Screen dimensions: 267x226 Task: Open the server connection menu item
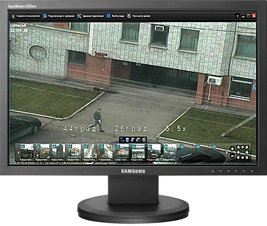point(58,16)
